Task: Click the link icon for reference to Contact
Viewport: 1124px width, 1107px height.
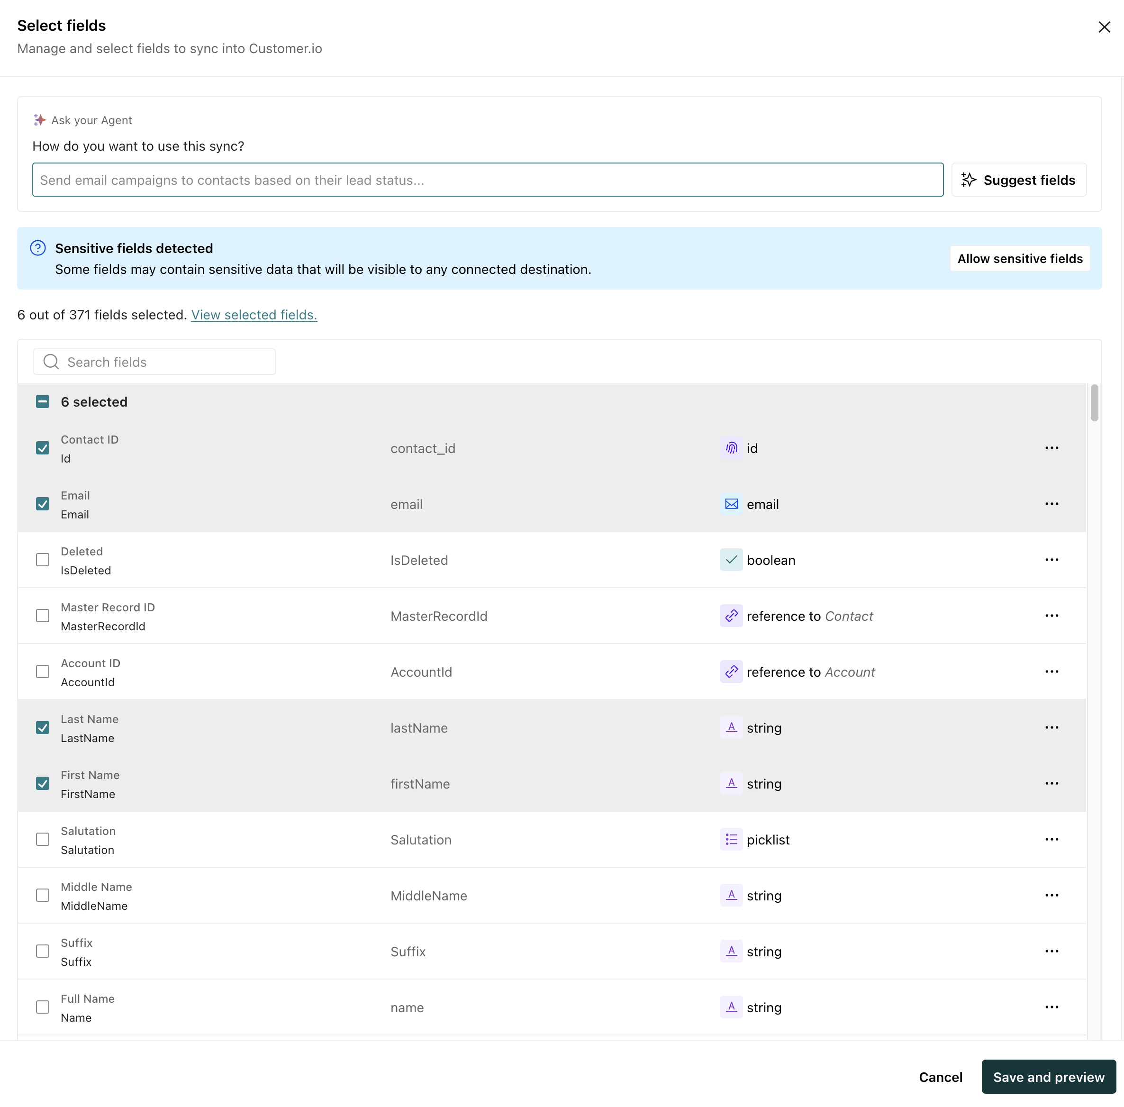Action: pos(731,615)
